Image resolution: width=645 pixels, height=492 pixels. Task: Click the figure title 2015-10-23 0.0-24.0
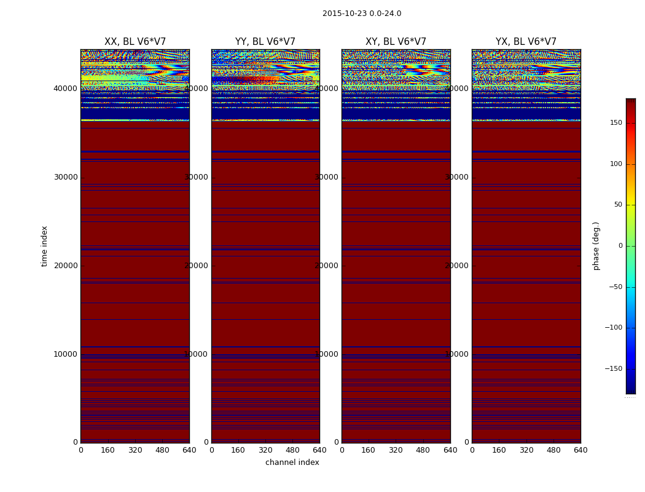361,14
